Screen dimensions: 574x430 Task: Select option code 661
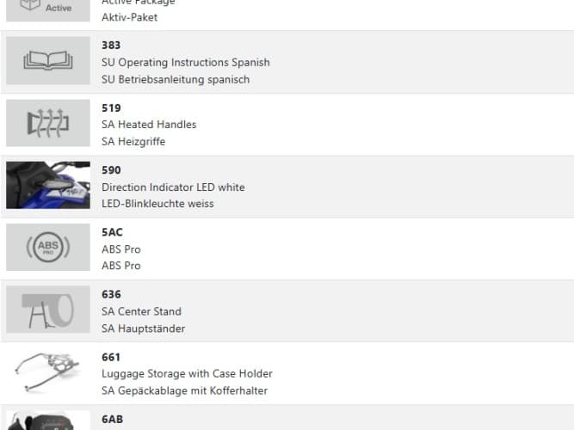[111, 357]
